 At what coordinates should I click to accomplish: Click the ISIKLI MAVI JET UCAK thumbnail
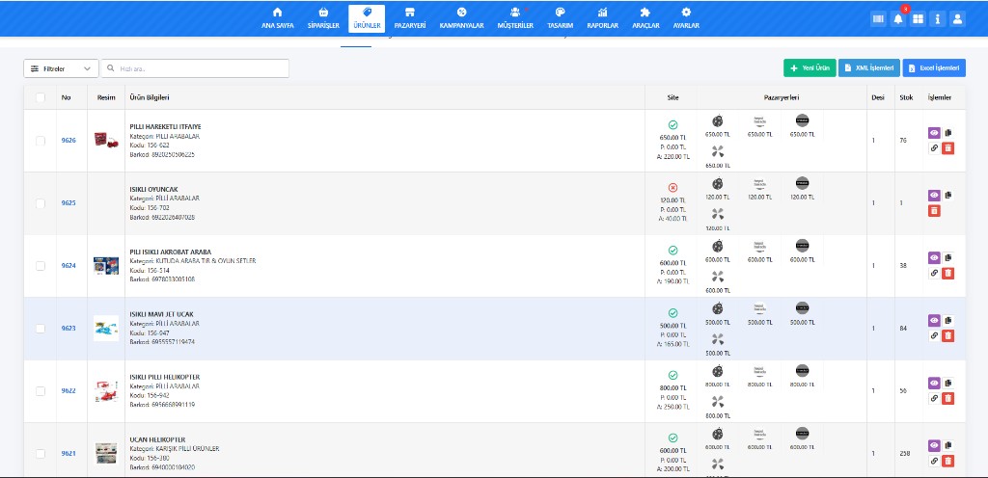106,329
